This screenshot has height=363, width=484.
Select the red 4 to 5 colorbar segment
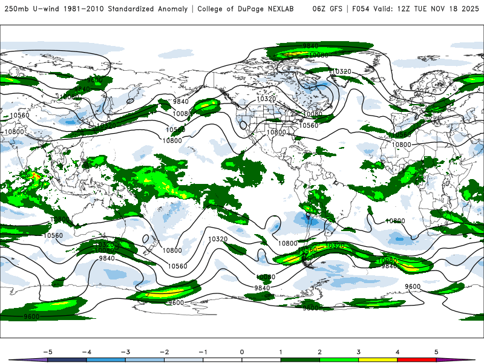tap(417, 360)
